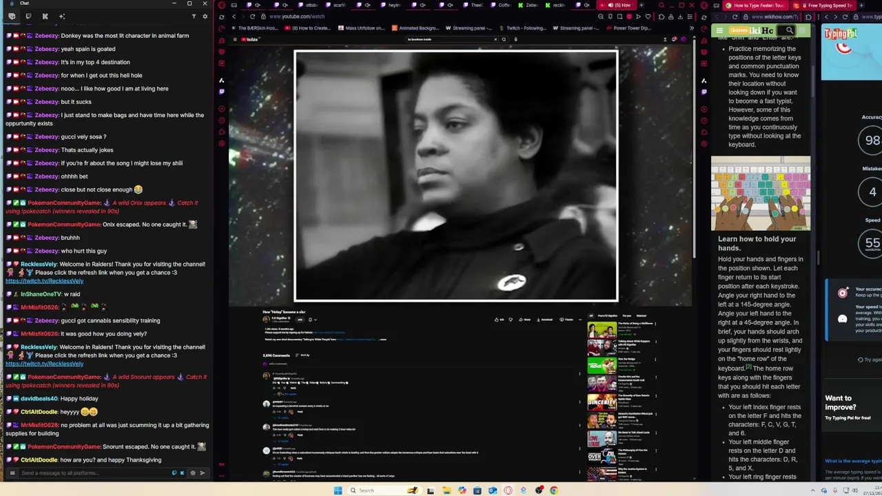
Task: Click send message arrow in chat
Action: click(202, 473)
